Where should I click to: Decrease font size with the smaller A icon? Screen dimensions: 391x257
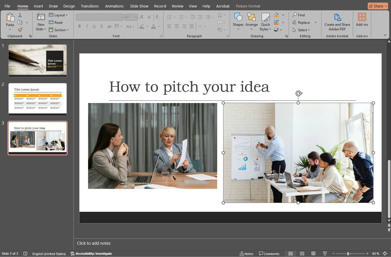[149, 17]
